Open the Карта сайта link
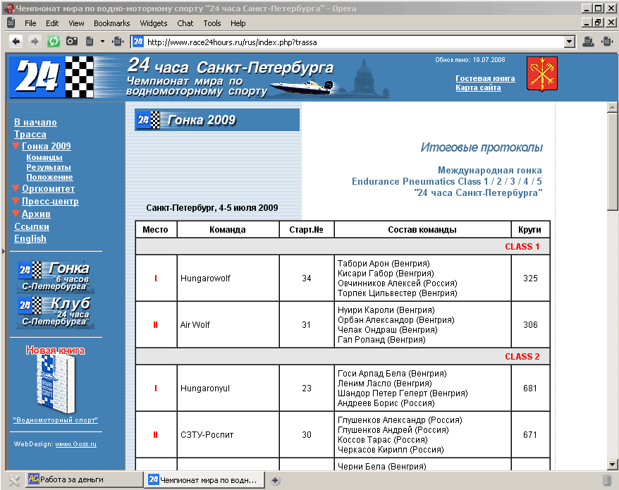 (x=478, y=87)
